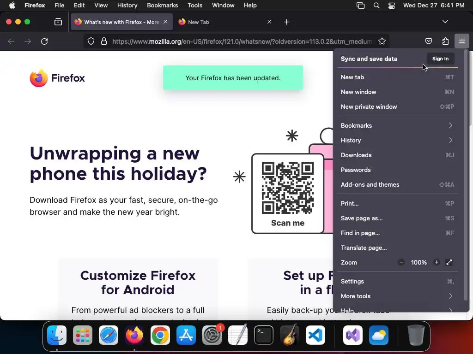The image size is (473, 354).
Task: Open Visual Studio from the dock
Action: pyautogui.click(x=353, y=335)
